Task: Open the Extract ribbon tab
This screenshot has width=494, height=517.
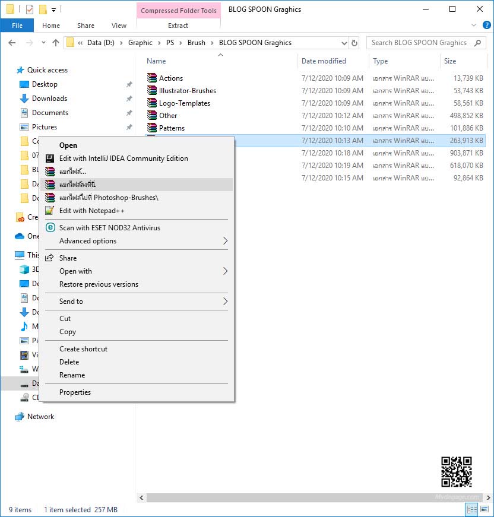Action: 178,26
